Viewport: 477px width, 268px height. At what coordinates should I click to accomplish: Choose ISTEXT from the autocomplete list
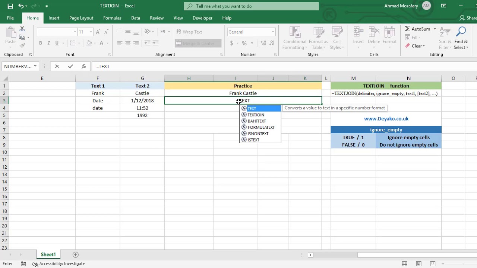pyautogui.click(x=260, y=140)
